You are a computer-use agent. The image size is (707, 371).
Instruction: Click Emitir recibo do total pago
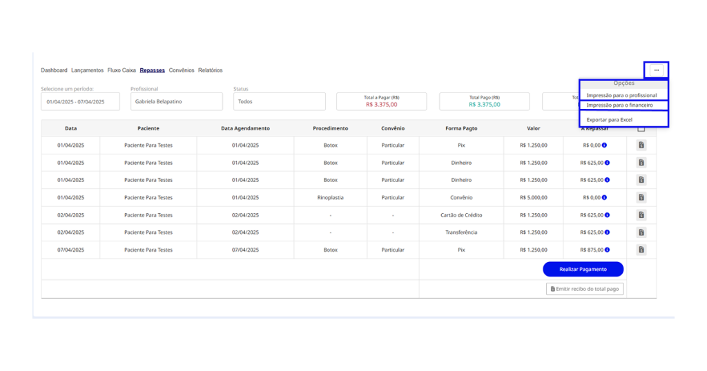click(x=585, y=289)
